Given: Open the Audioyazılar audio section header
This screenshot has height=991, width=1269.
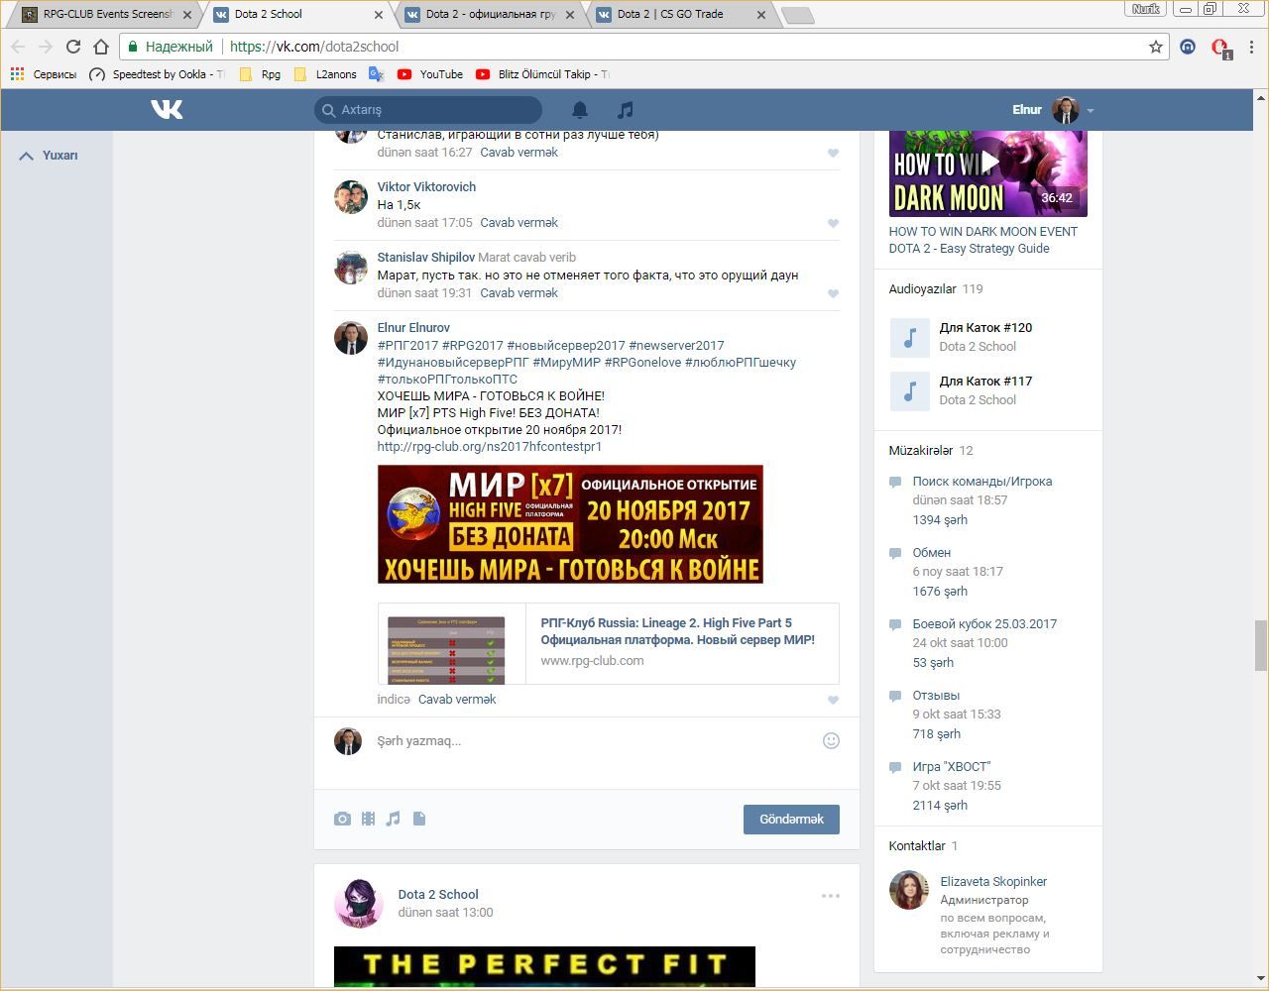Looking at the screenshot, I should 922,289.
